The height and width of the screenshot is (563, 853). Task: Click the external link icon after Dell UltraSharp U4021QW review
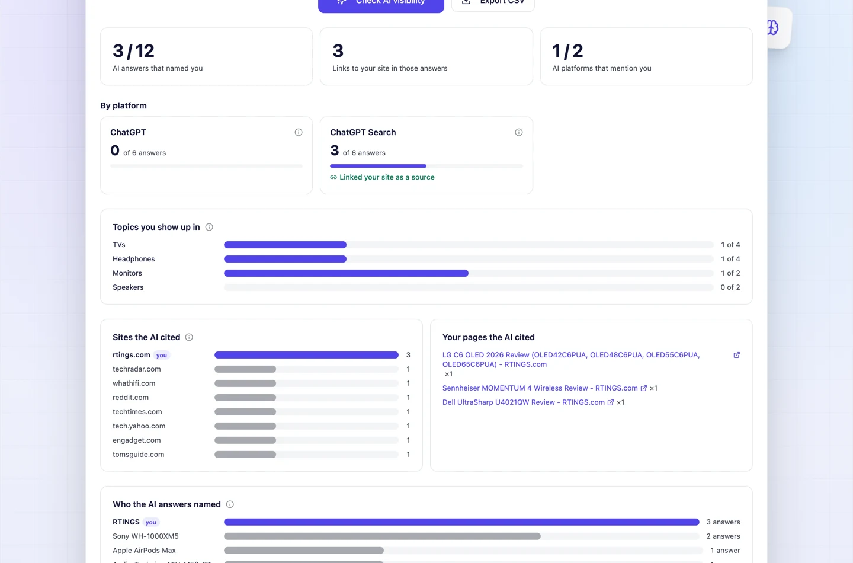tap(611, 402)
